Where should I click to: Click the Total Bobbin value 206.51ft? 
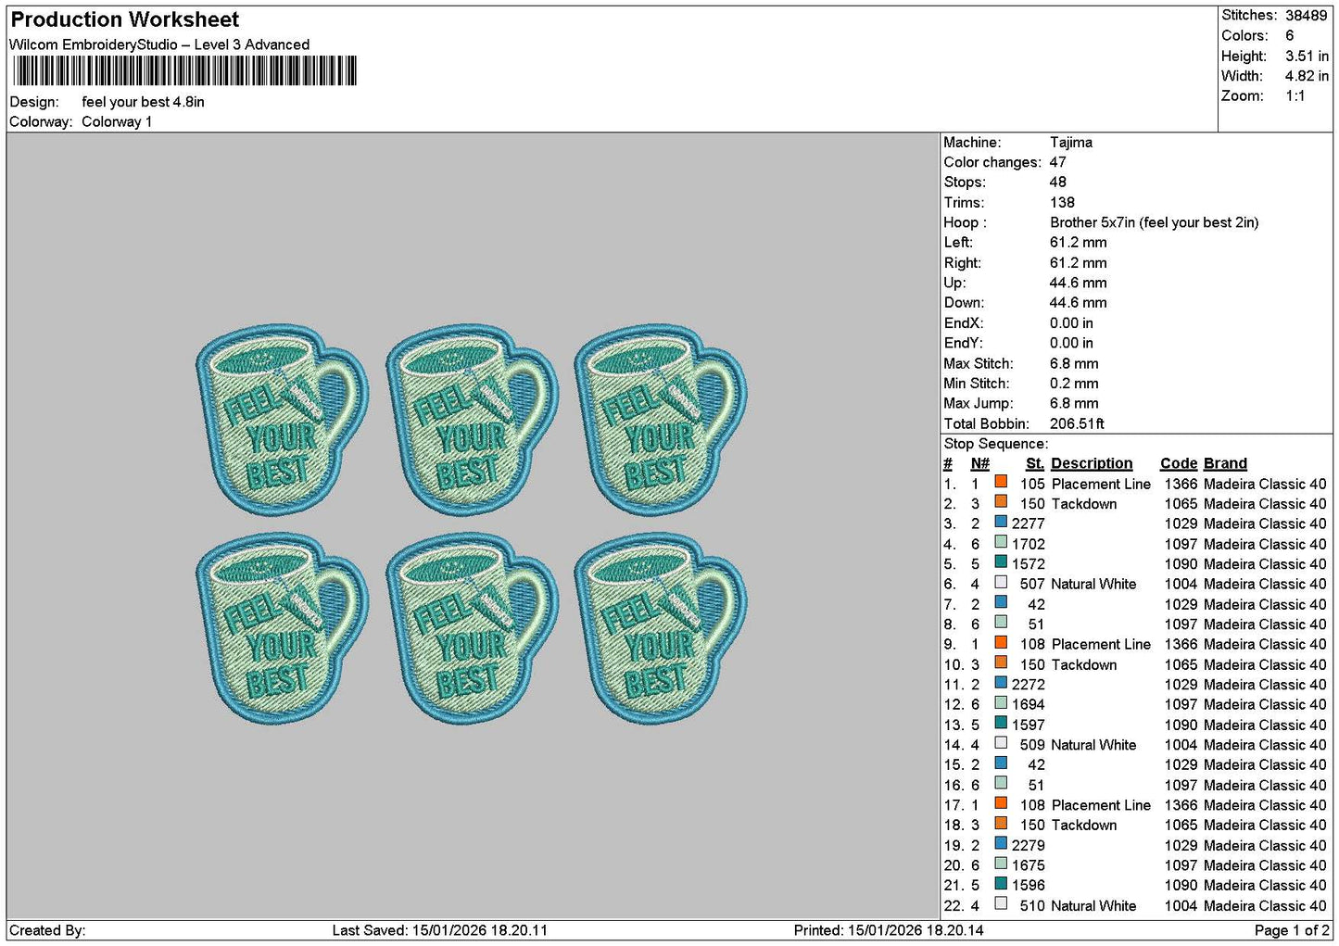pyautogui.click(x=1077, y=424)
